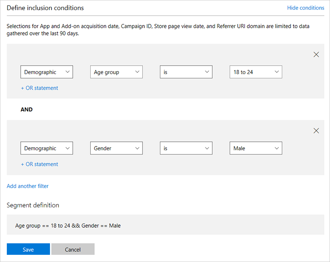This screenshot has height=262, width=330.
Task: Click the 'Define inclusion conditions' heading
Action: [x=45, y=8]
